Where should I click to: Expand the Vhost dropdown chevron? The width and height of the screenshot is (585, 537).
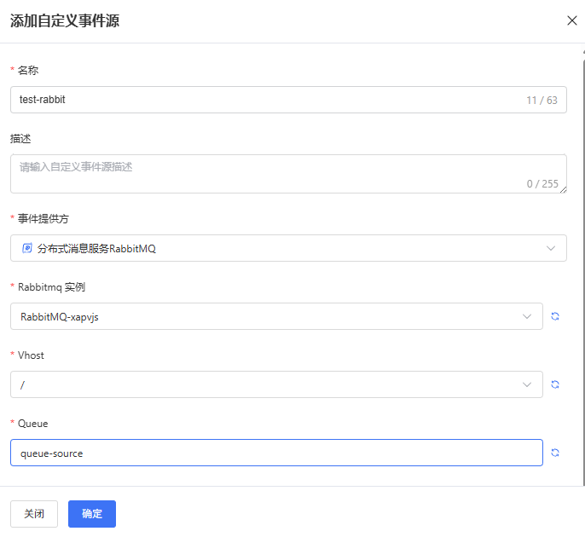coord(527,385)
